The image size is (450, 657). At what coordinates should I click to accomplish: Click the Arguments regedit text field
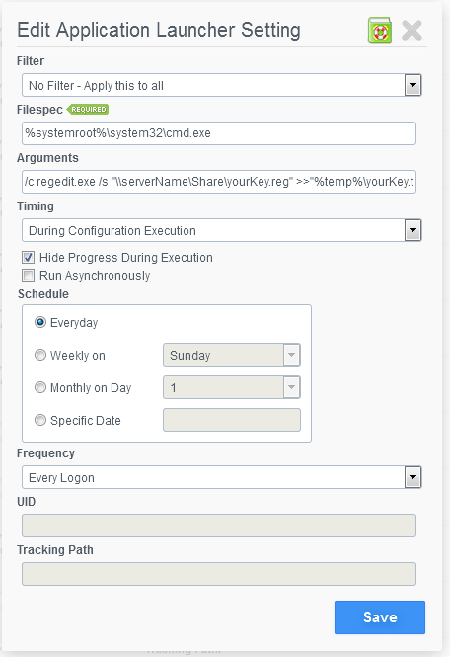click(x=219, y=182)
